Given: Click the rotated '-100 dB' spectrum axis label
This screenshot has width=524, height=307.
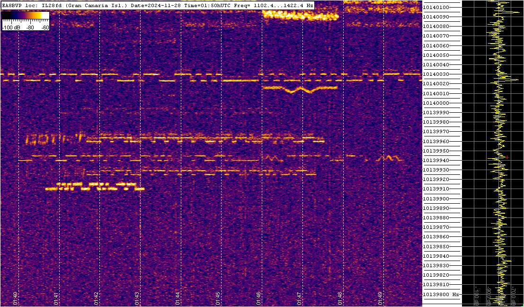Looking at the screenshot, I should [x=476, y=296].
